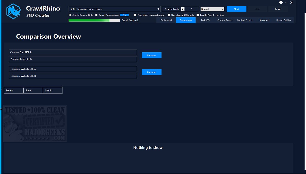This screenshot has height=174, width=306.
Task: Click the Comparison Overview heading
Action: click(49, 37)
